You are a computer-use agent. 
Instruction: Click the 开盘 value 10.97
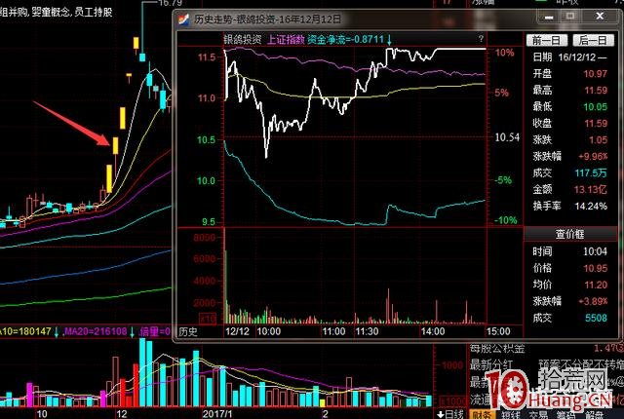tap(596, 74)
